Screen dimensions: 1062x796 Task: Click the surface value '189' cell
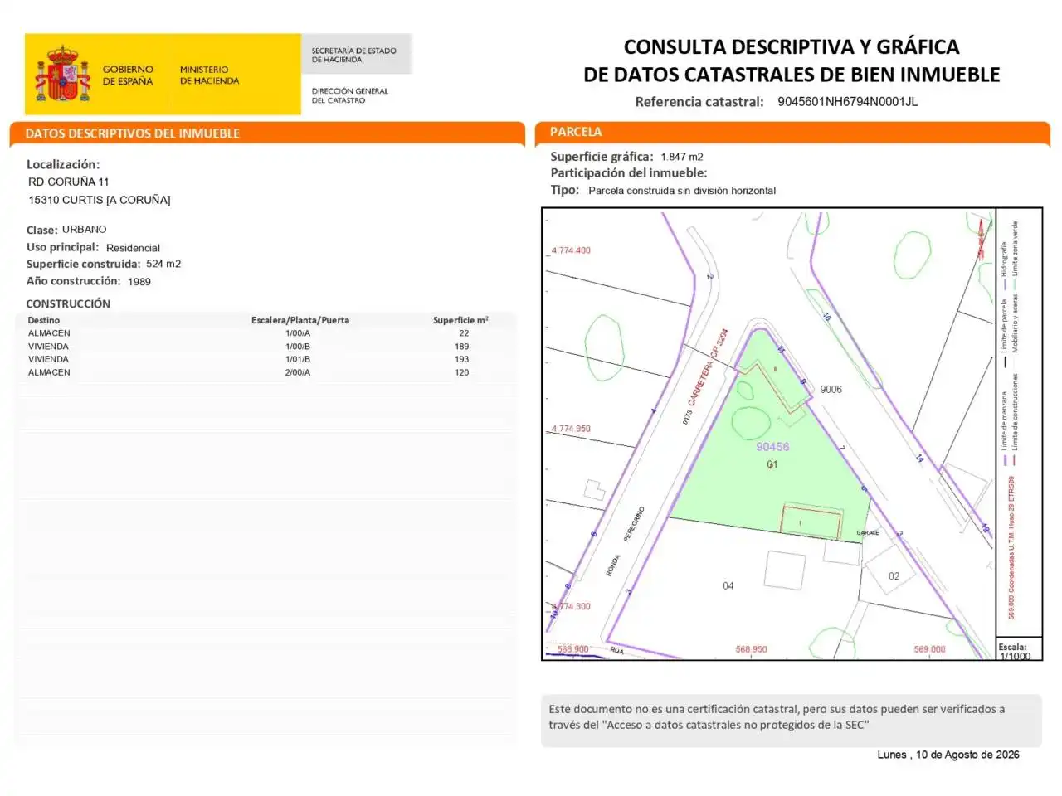point(461,347)
